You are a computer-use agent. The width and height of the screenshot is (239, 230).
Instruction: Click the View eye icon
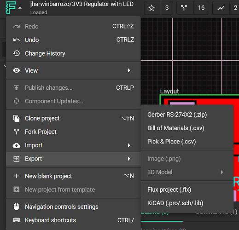tap(17, 70)
